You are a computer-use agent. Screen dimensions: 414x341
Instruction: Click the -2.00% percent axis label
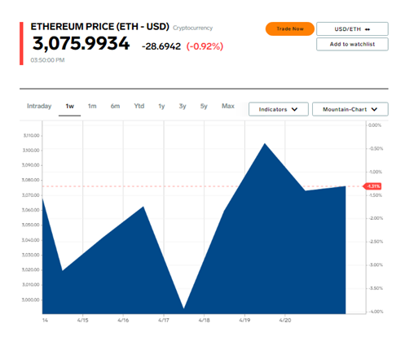click(376, 218)
